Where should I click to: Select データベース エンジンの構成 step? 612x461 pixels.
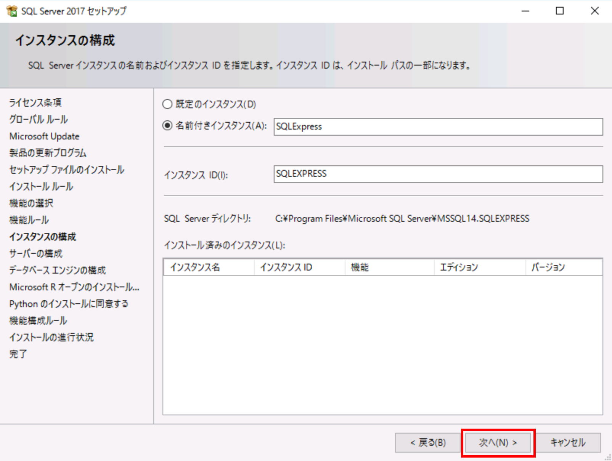tap(58, 270)
